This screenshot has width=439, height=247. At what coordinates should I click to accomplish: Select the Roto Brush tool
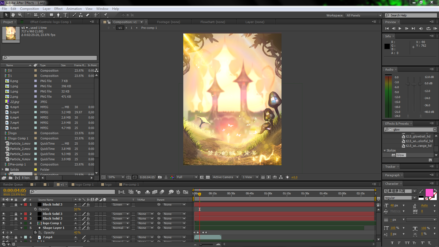[97, 15]
